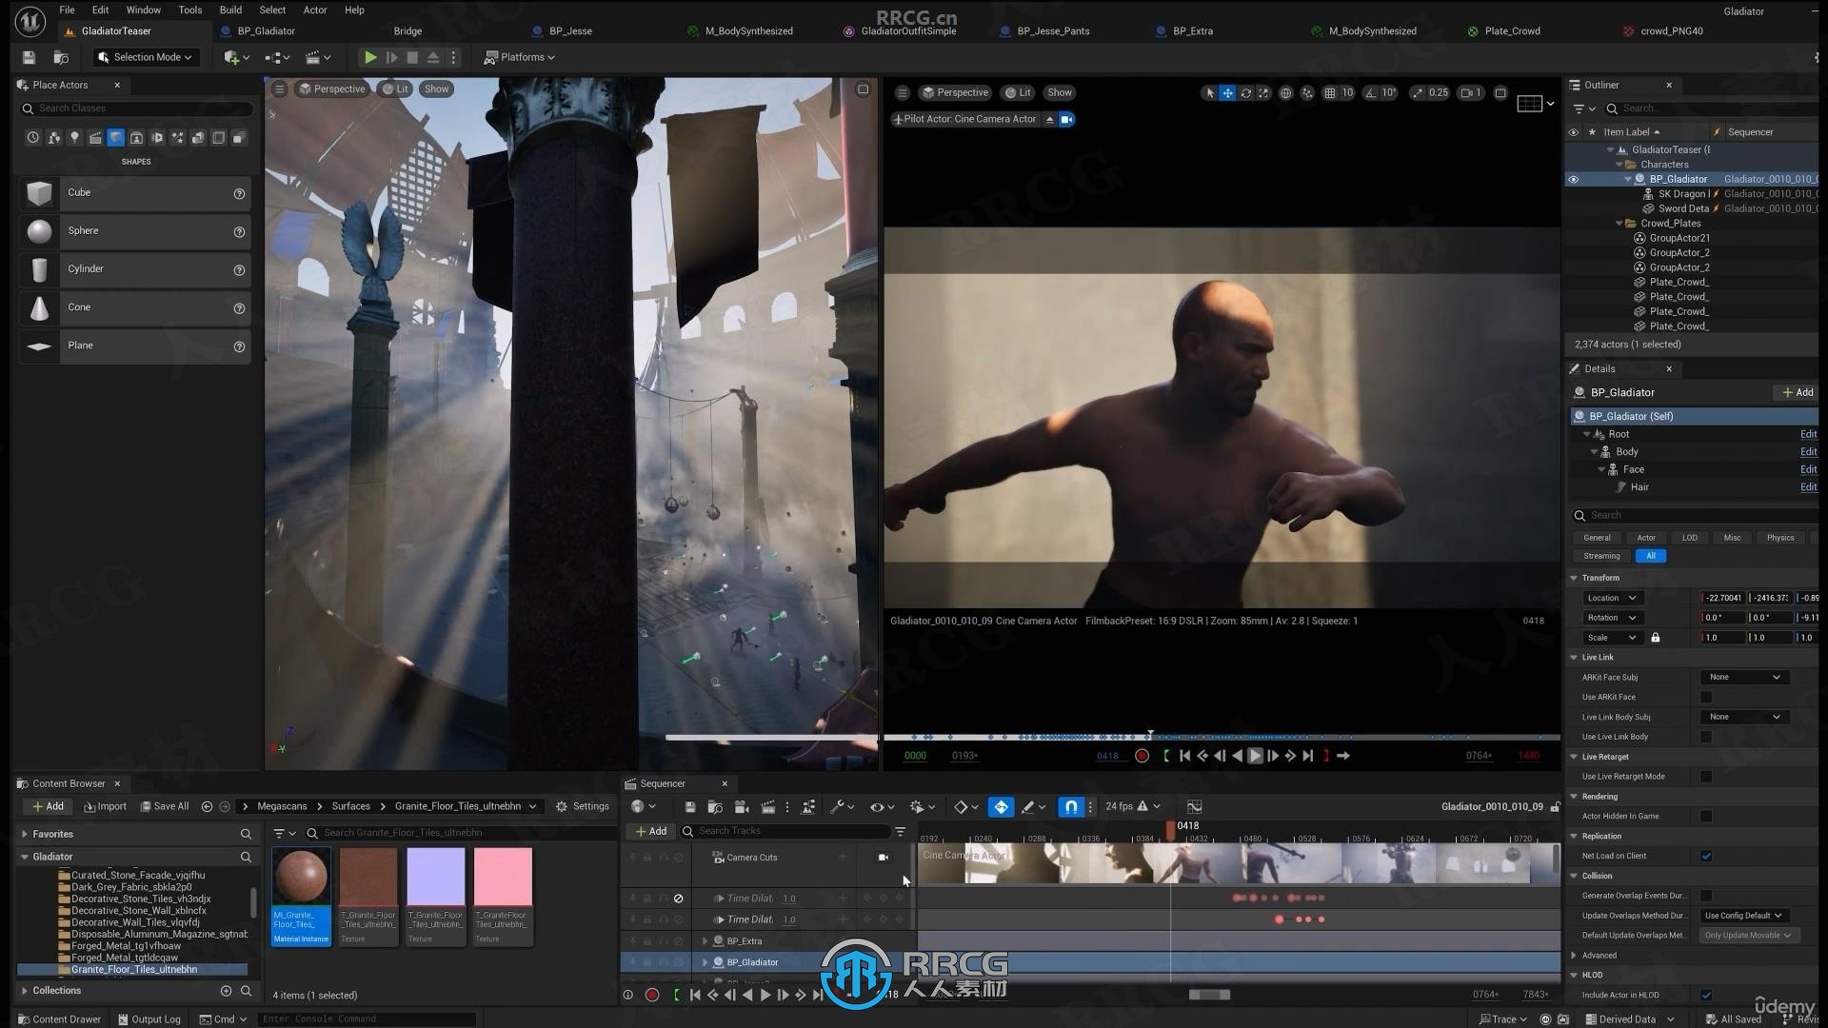The height and width of the screenshot is (1028, 1828).
Task: Expand BP_Extra track in Sequencer
Action: 705,940
